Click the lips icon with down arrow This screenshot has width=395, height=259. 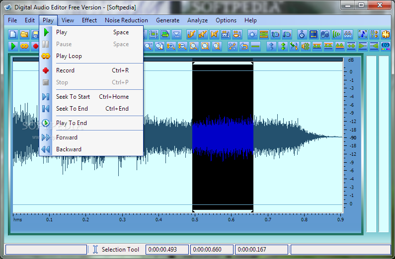[x=237, y=34]
